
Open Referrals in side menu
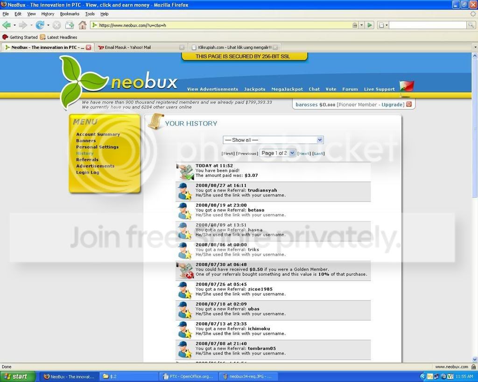tap(87, 160)
